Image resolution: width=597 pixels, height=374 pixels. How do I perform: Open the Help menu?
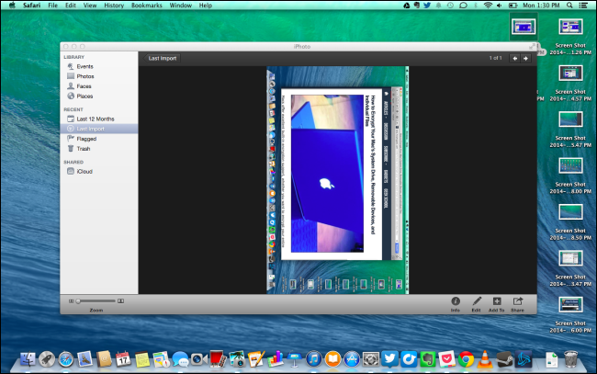click(206, 6)
